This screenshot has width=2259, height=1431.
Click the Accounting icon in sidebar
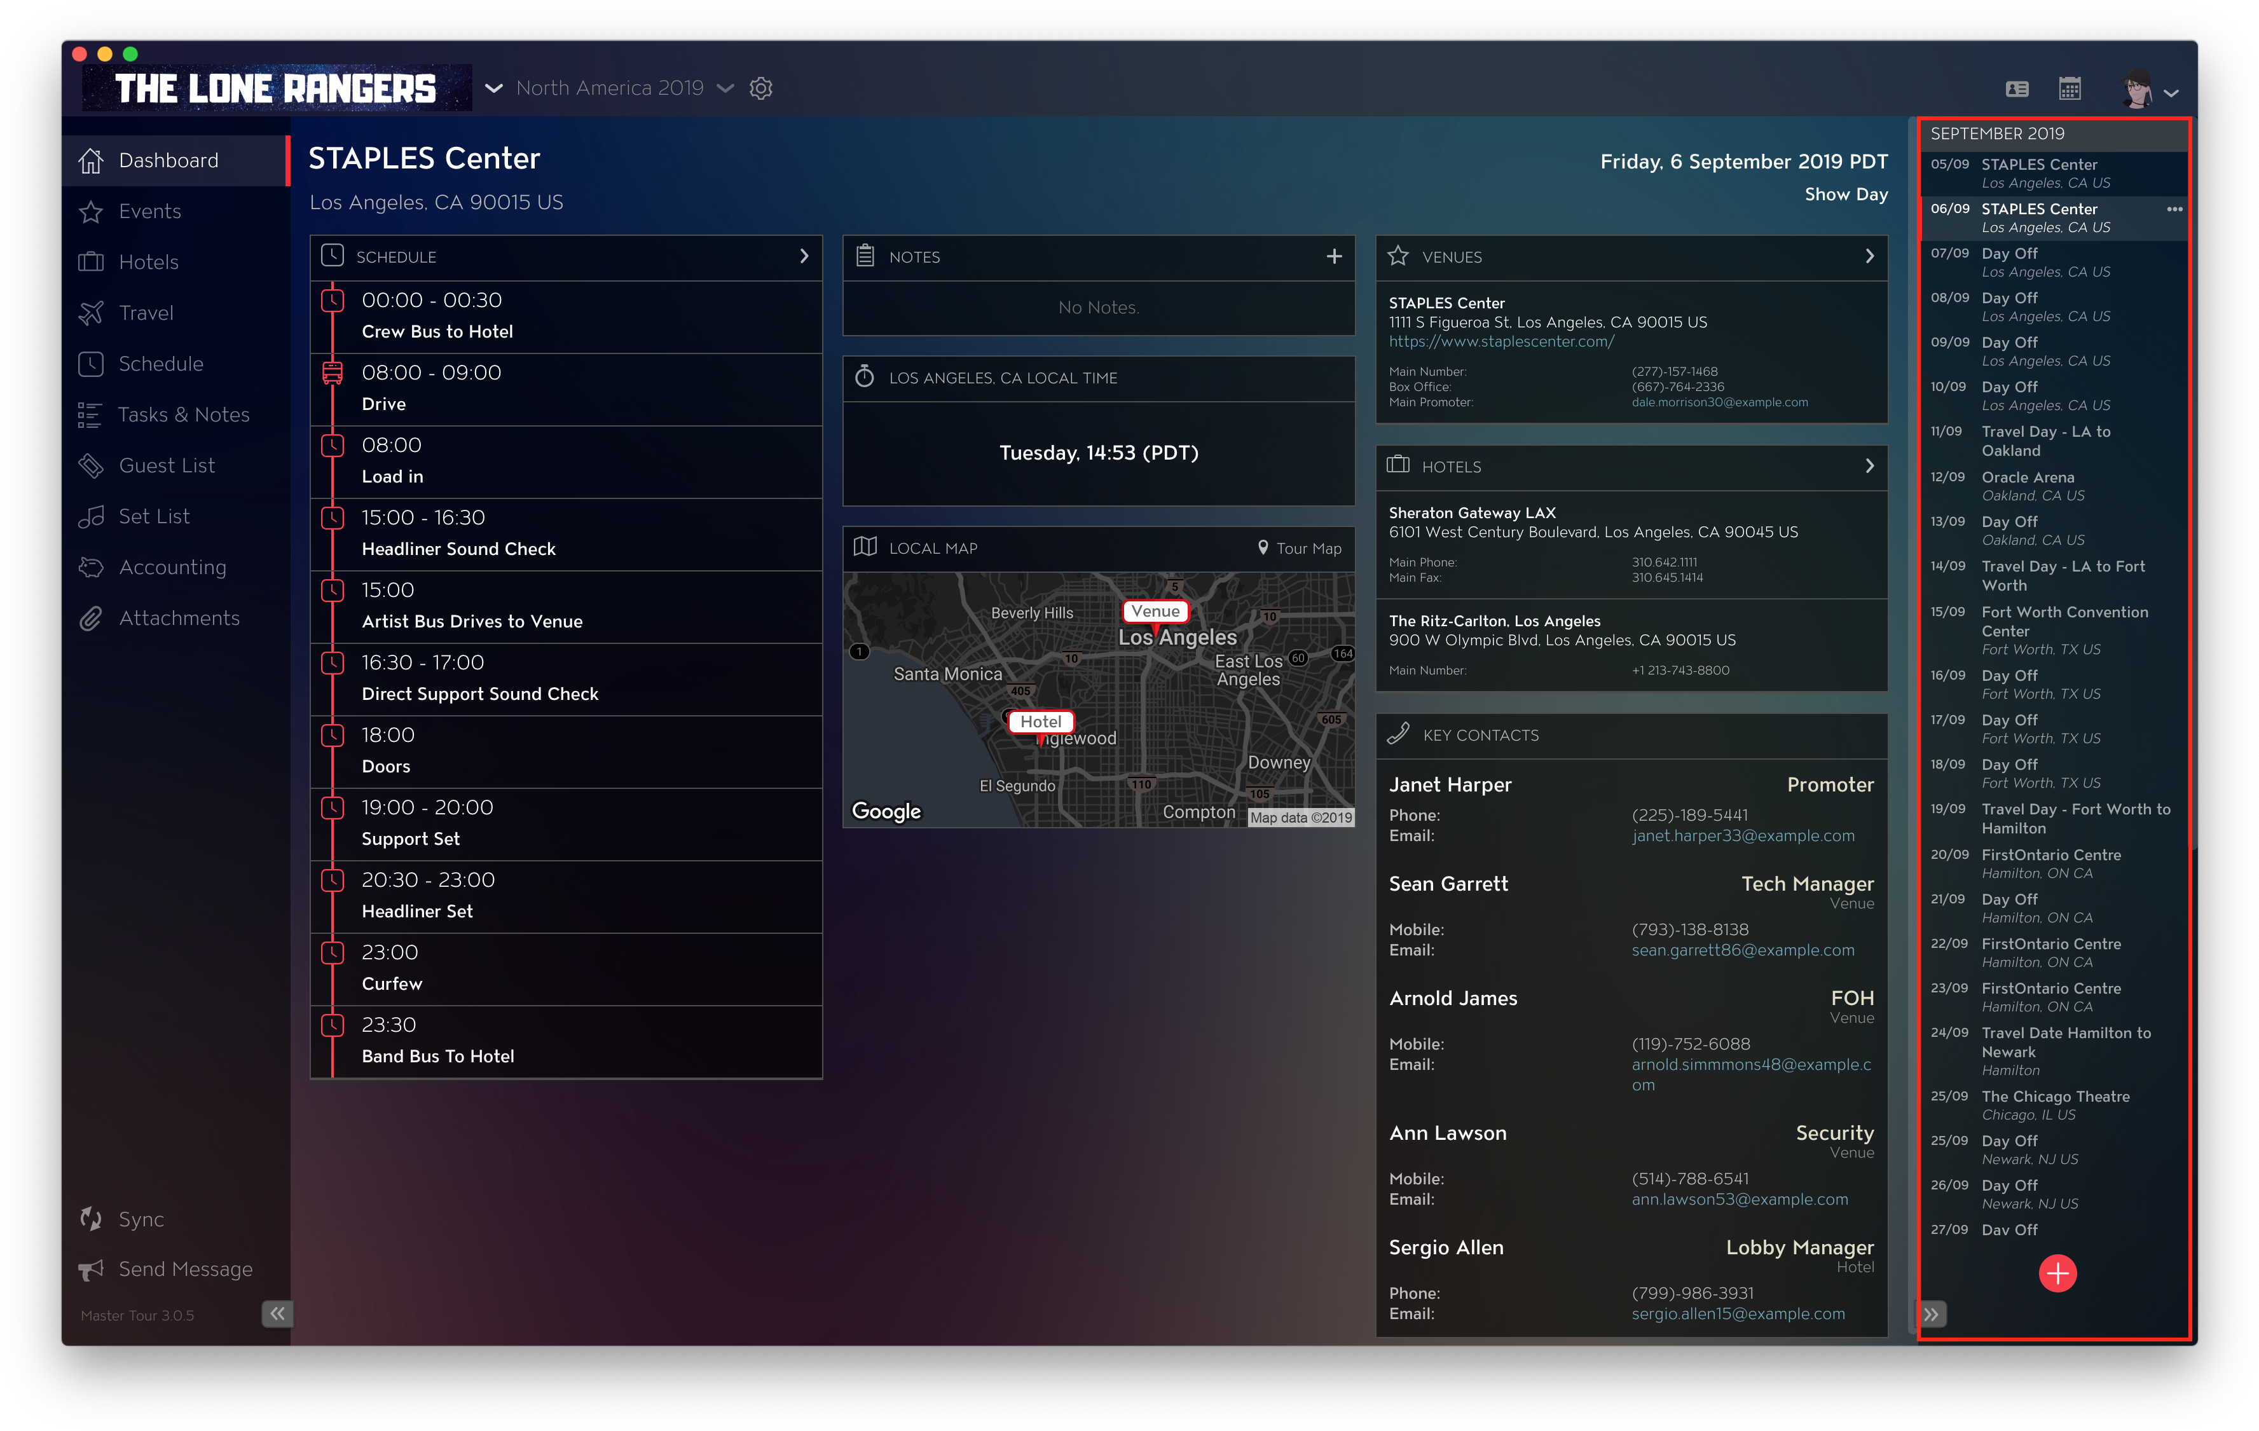(x=91, y=566)
